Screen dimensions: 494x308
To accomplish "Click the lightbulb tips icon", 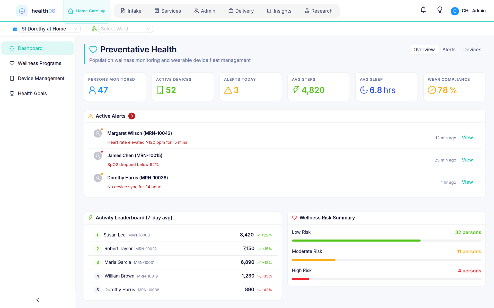I will (440, 10).
